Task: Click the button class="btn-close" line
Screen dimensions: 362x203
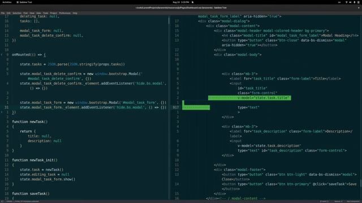Action: [284, 40]
